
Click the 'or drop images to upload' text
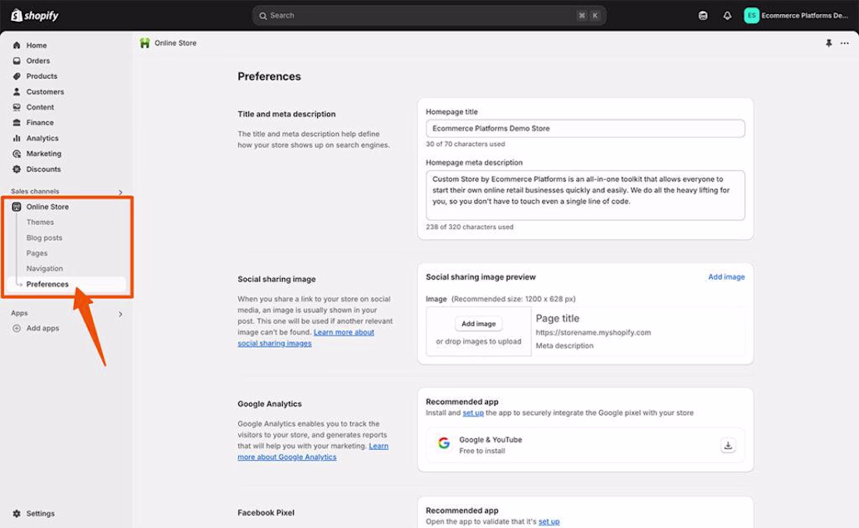478,342
